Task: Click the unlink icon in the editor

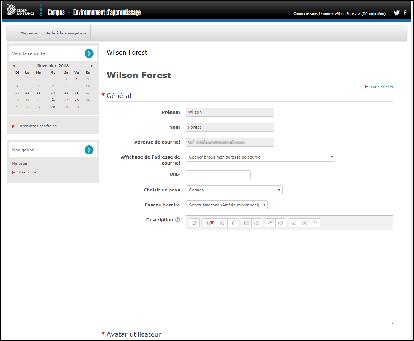Action: 280,223
